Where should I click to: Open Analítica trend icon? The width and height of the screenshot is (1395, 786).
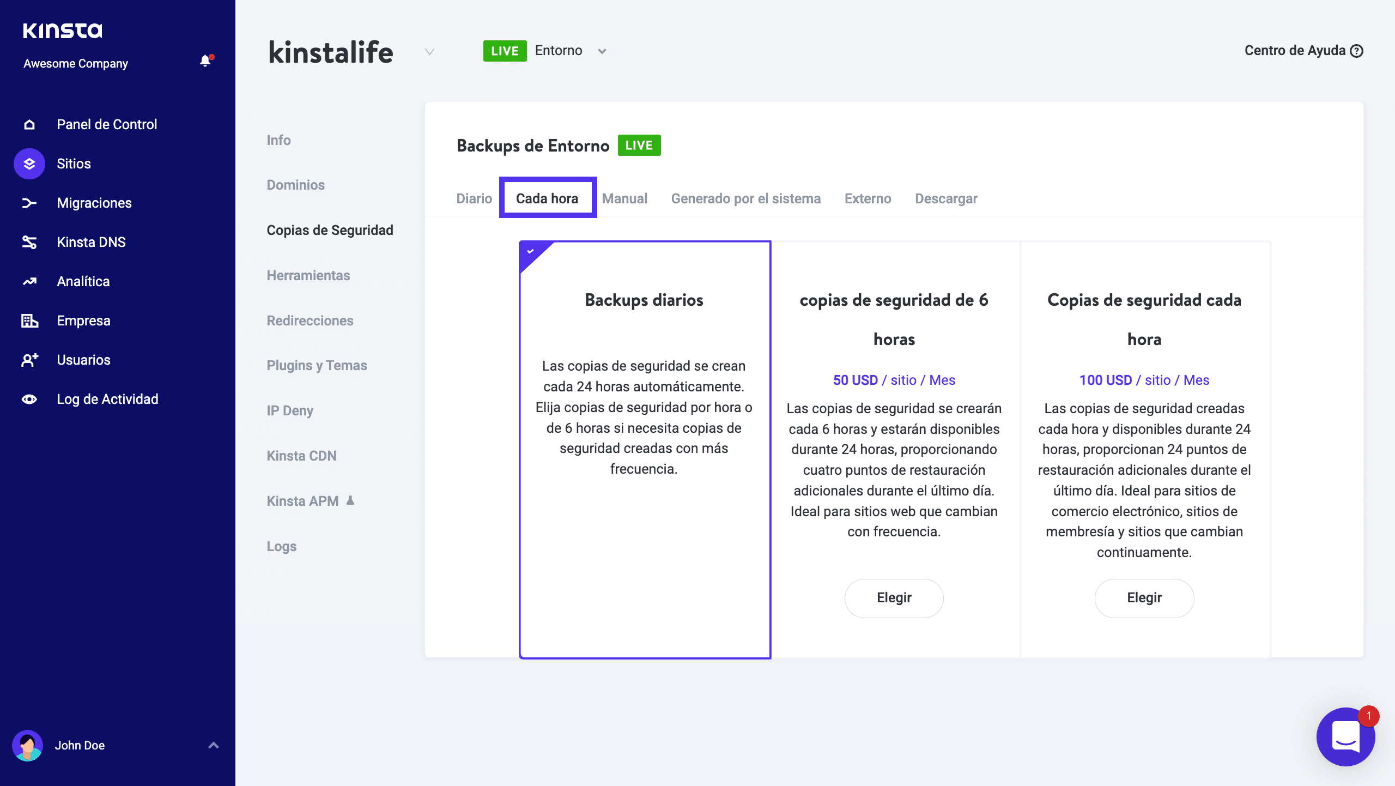point(29,282)
